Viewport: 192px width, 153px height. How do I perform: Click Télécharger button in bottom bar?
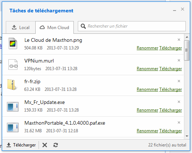click(x=21, y=145)
